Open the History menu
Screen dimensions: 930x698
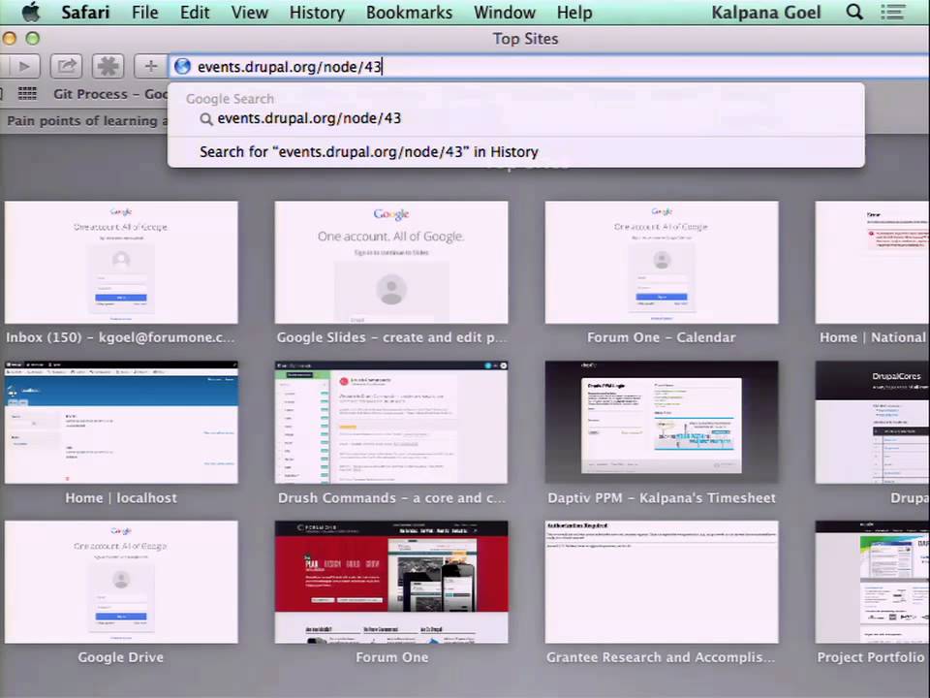point(317,13)
